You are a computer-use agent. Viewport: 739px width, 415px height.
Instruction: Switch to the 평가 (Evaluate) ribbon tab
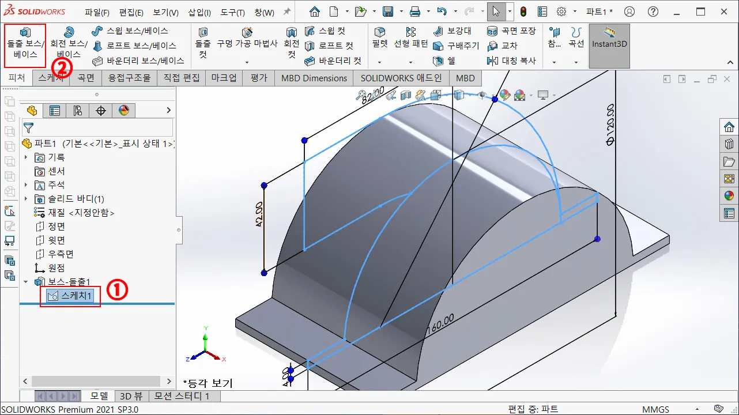(259, 78)
